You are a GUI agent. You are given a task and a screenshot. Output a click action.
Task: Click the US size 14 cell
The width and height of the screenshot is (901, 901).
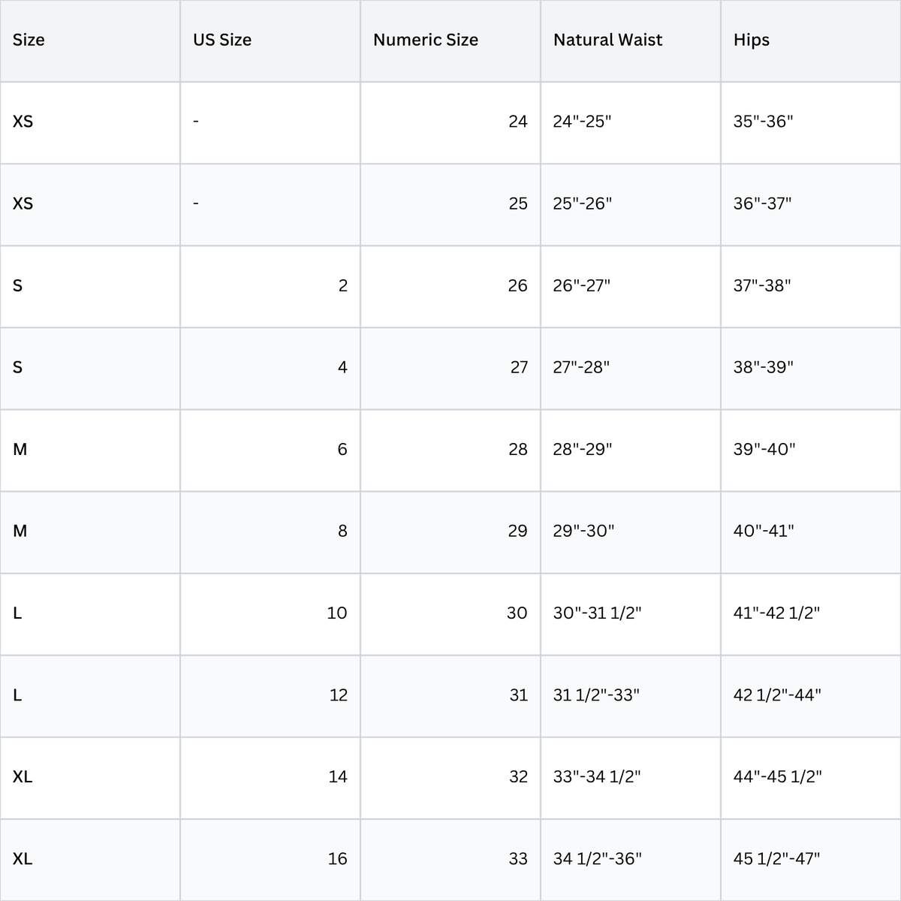pos(270,777)
